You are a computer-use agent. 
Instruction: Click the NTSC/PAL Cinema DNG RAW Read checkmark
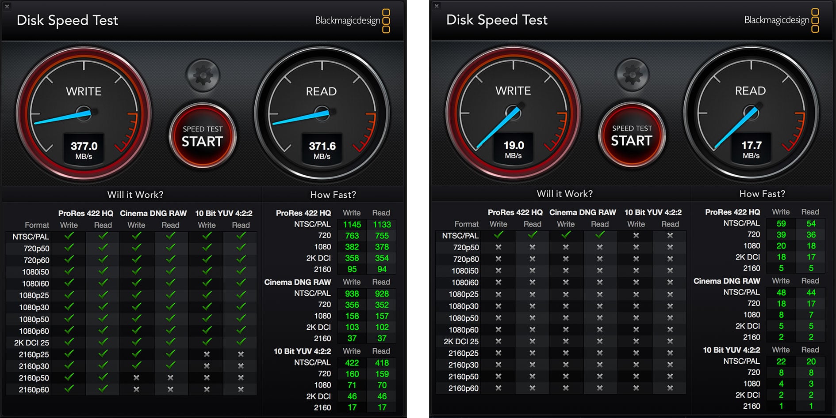point(170,236)
